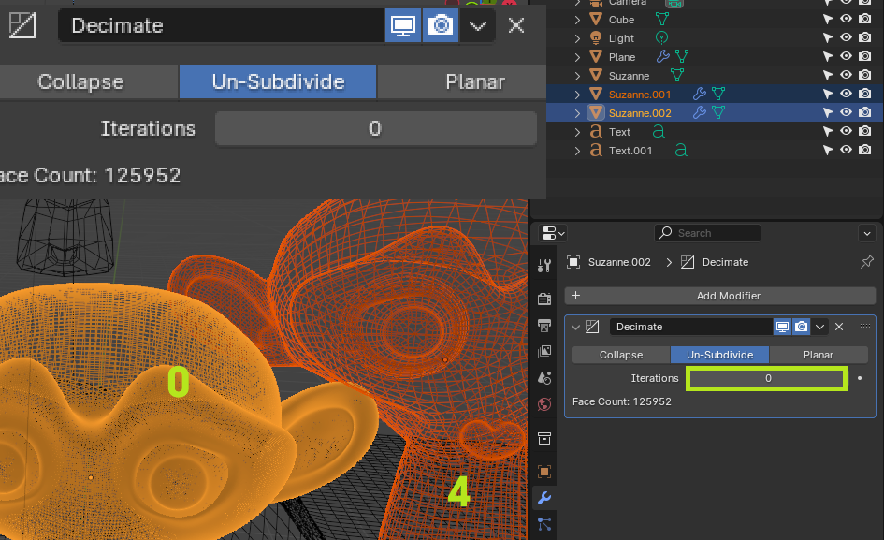Select Un-Subdivide tab in the enlarged view
884x540 pixels.
[278, 81]
